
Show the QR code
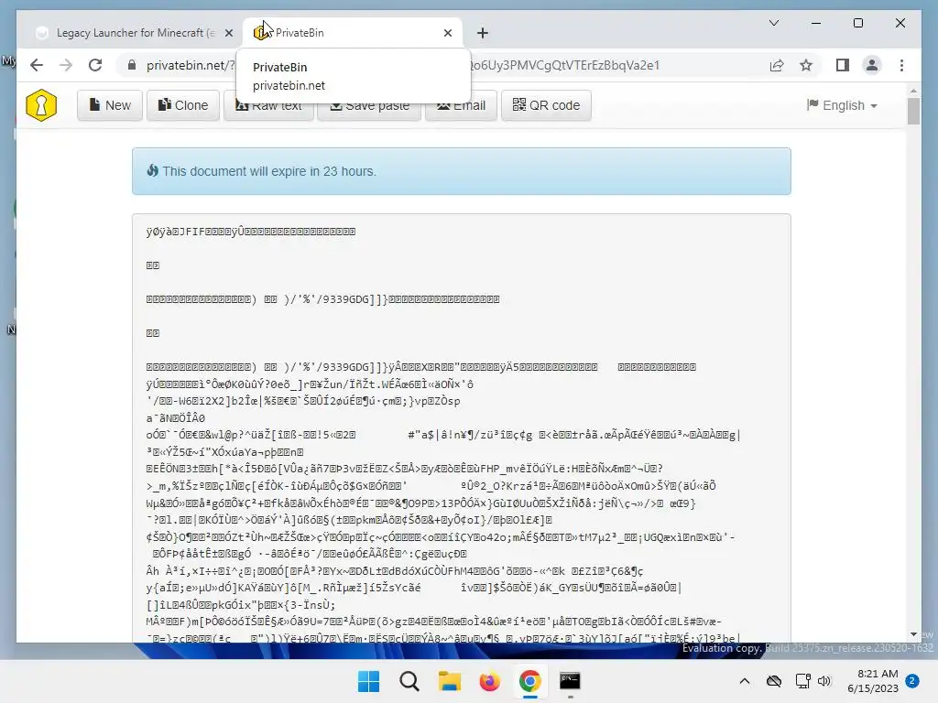tap(546, 105)
